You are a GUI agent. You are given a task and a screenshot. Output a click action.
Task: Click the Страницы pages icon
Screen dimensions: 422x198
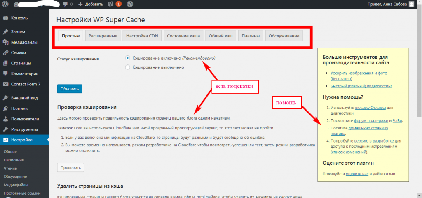[x=5, y=63]
